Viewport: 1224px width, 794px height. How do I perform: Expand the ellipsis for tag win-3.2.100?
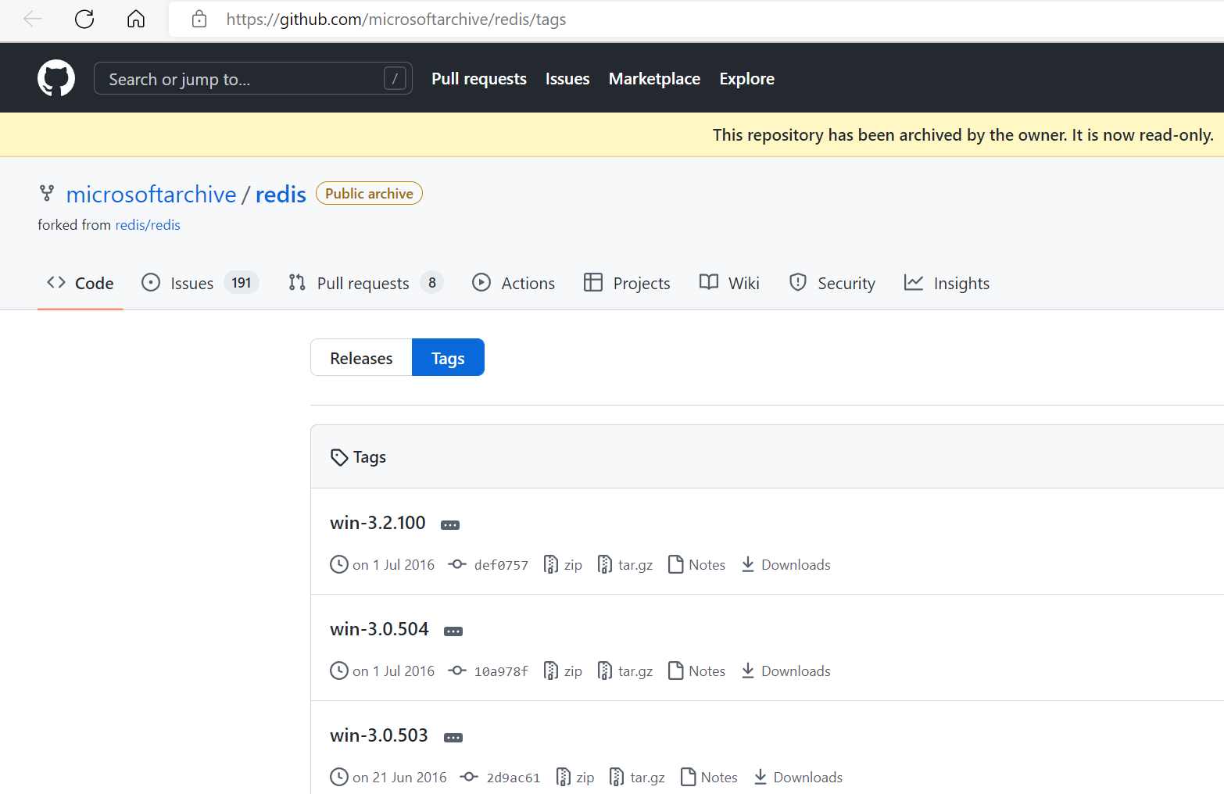pyautogui.click(x=450, y=525)
